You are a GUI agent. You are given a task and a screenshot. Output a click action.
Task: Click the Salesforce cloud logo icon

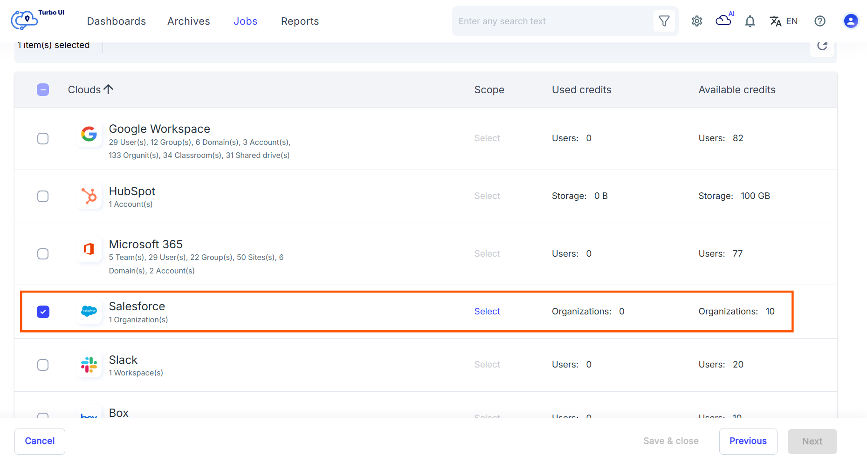click(89, 311)
